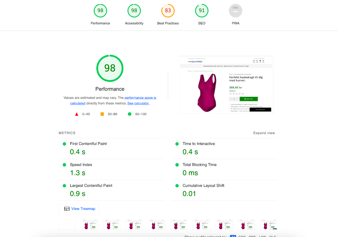Click the Best Practices category label
This screenshot has width=338, height=237.
point(168,23)
